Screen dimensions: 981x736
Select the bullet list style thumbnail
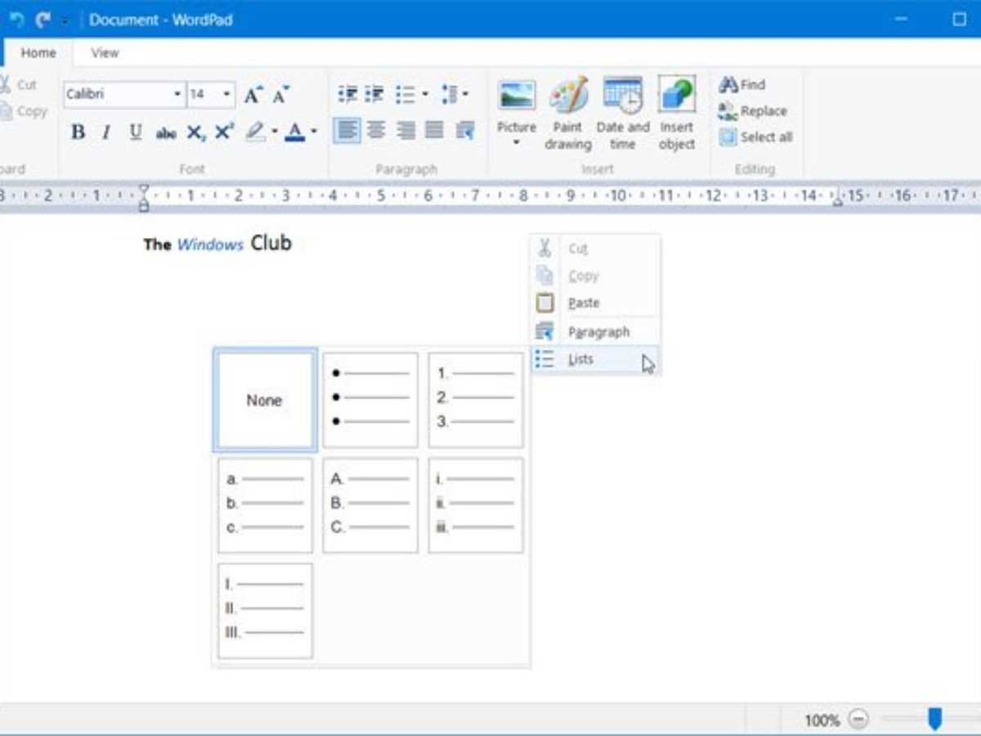370,400
